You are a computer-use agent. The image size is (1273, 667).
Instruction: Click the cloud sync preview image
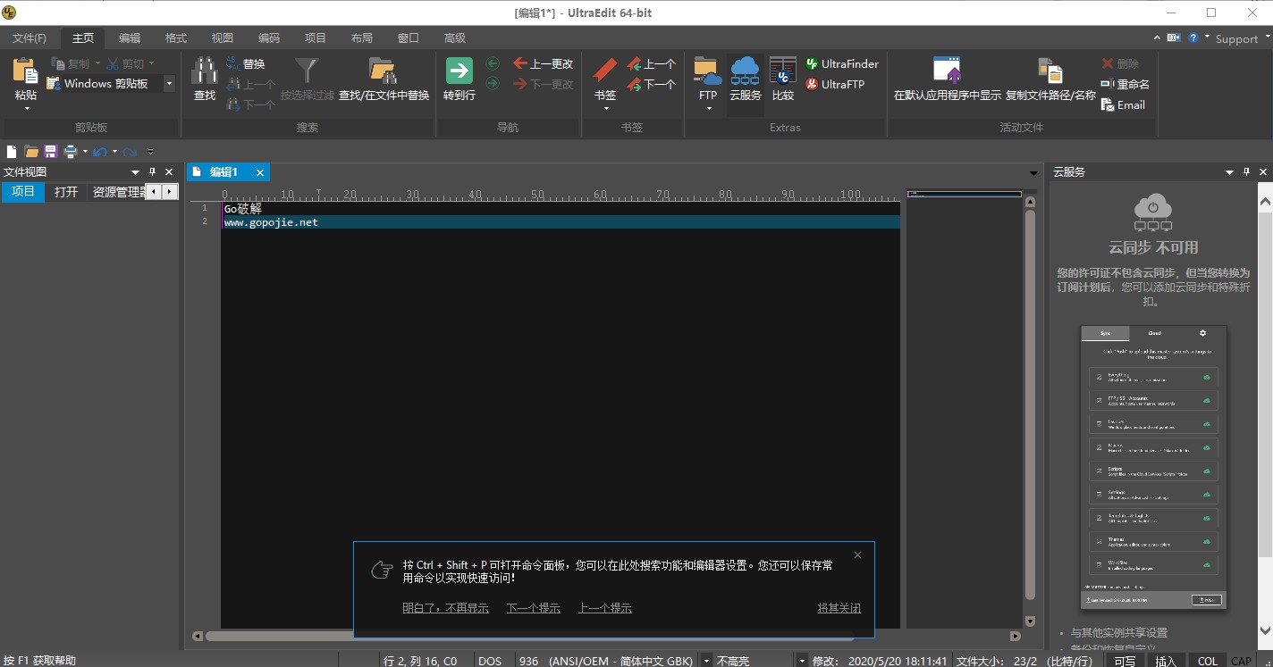(1153, 468)
